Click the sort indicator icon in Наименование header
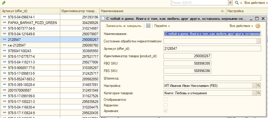 click(222, 11)
